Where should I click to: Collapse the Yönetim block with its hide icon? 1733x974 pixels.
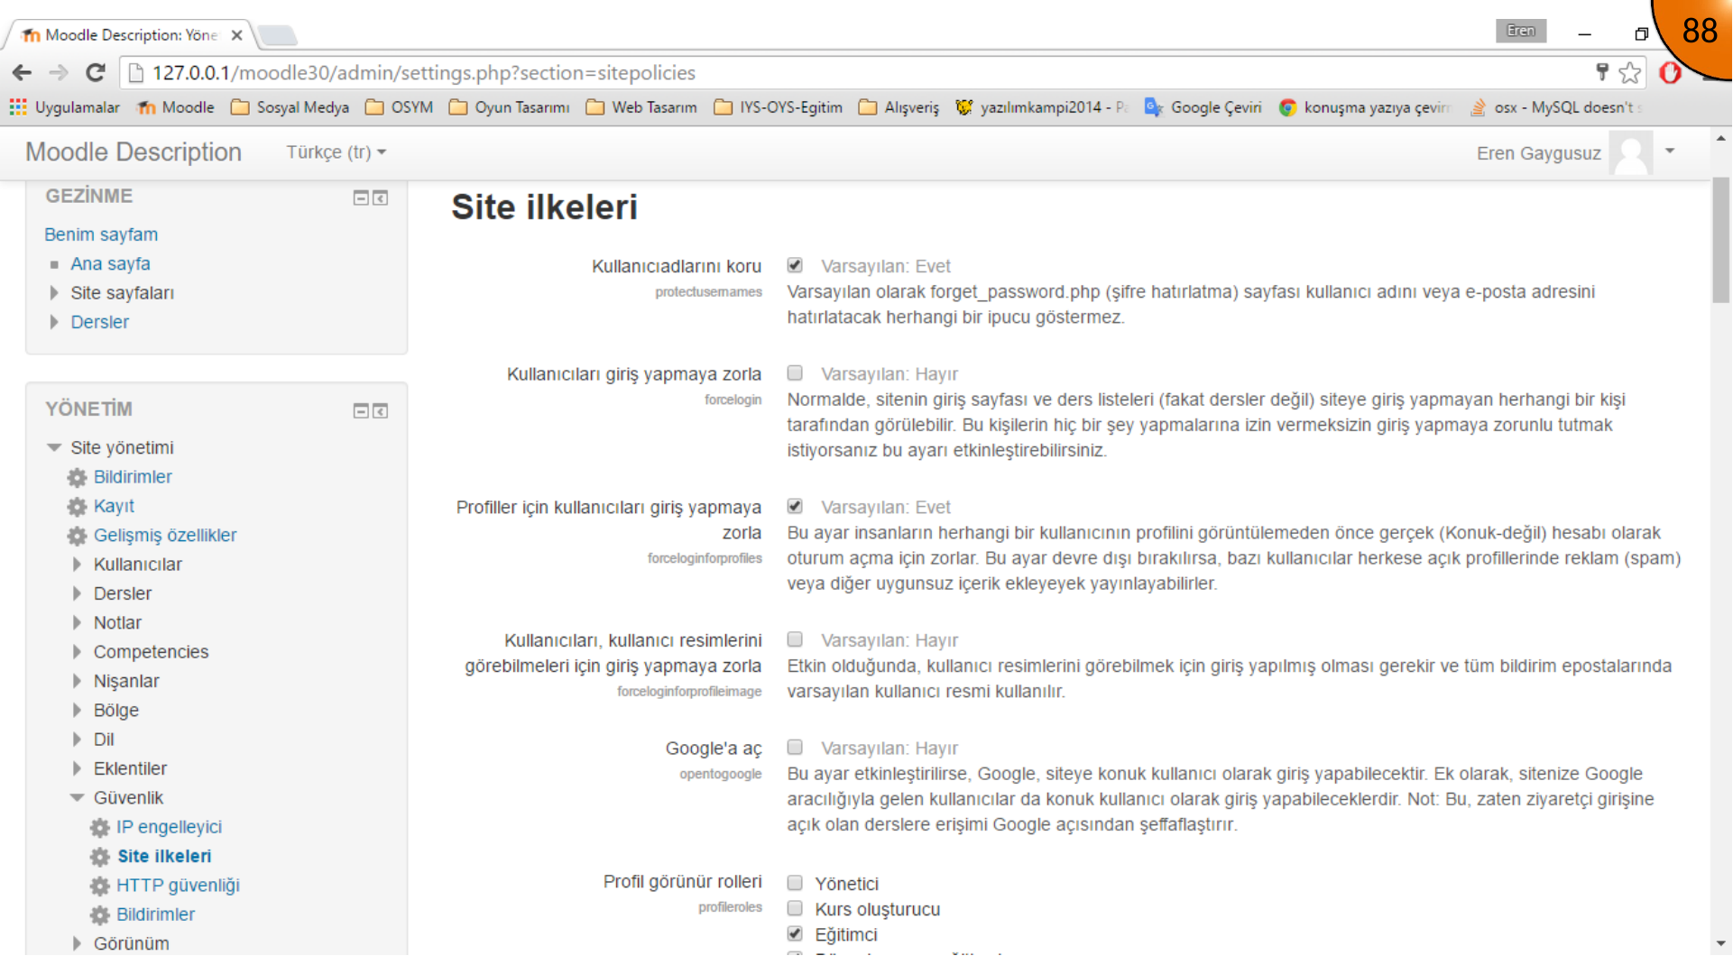point(361,410)
